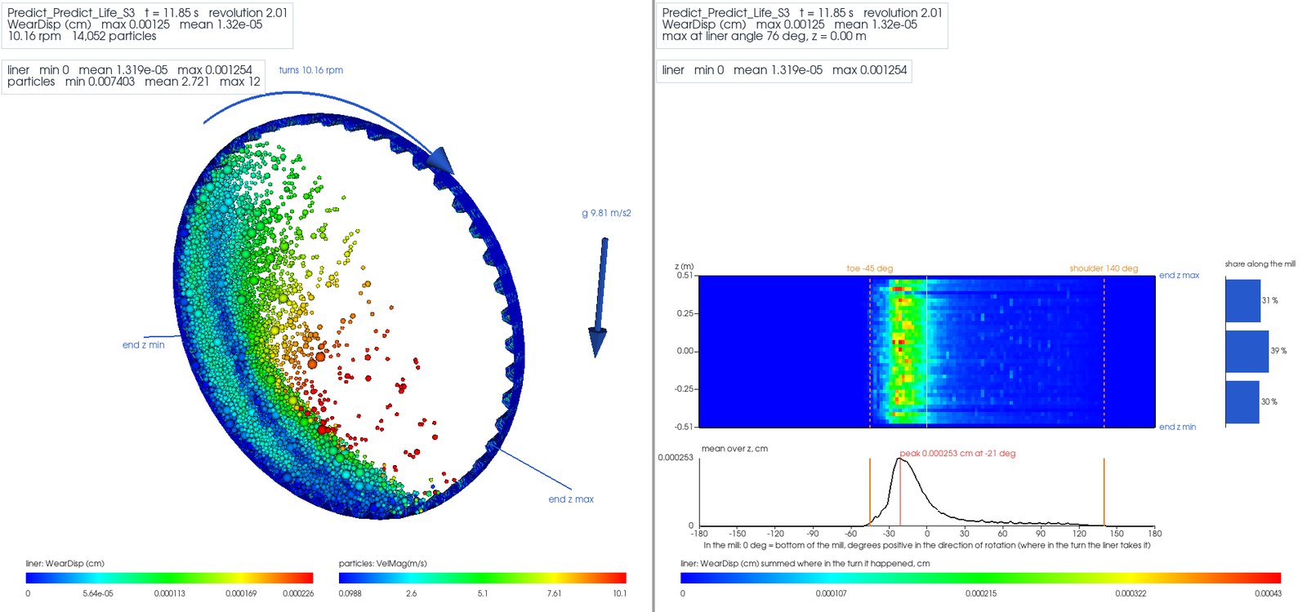The height and width of the screenshot is (612, 1307).
Task: Click the 30 % share bar
Action: coord(1242,402)
